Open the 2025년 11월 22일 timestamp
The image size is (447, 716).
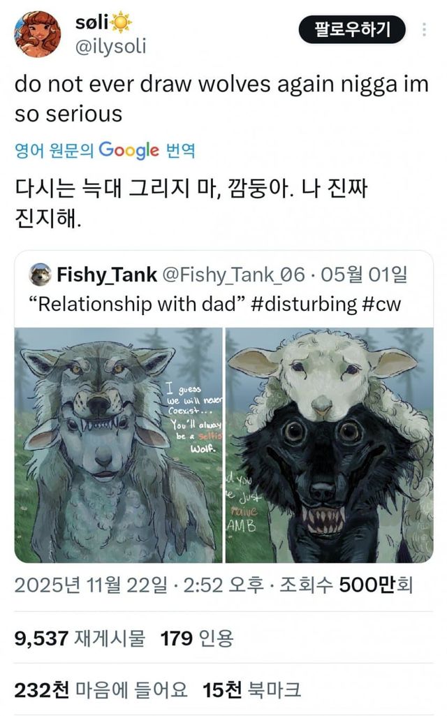[x=91, y=585]
